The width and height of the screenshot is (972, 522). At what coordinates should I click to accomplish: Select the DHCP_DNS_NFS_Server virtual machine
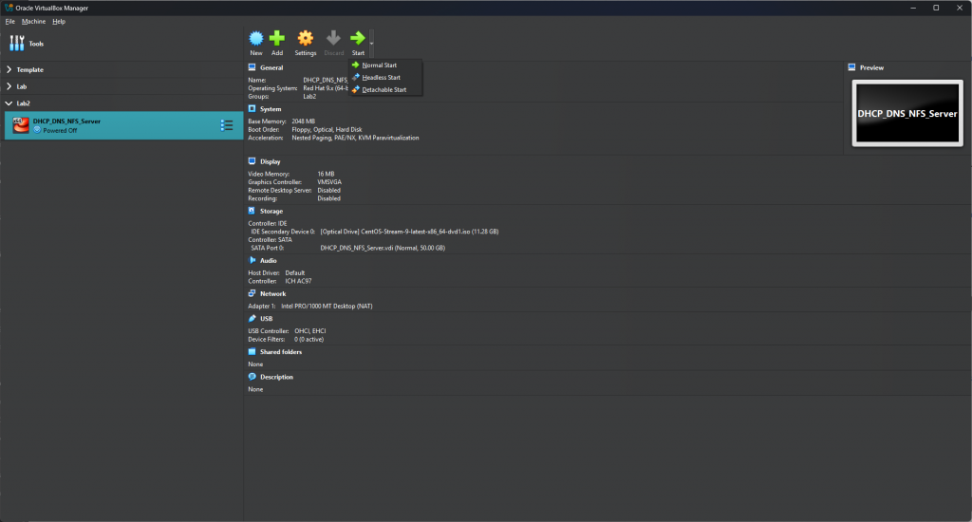(x=123, y=125)
